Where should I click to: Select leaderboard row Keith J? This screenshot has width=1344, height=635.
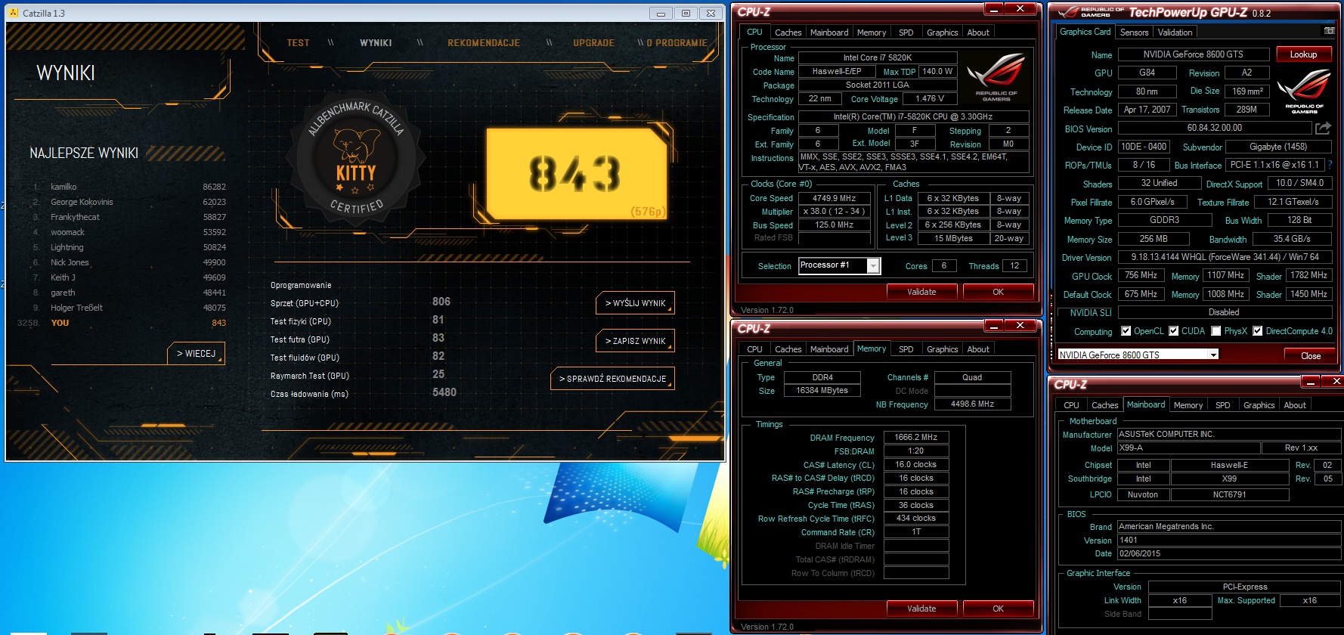(129, 277)
